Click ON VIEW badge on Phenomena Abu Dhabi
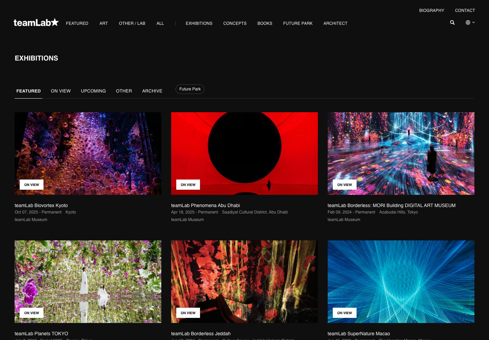This screenshot has height=340, width=489. pyautogui.click(x=188, y=185)
